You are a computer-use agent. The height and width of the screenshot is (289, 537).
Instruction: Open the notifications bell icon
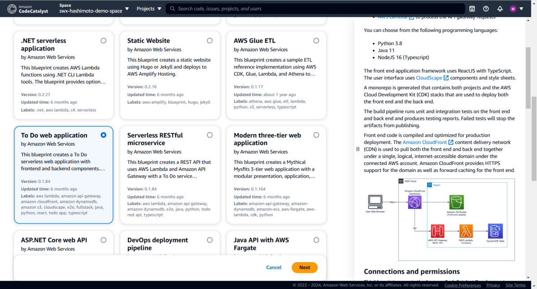pyautogui.click(x=500, y=9)
